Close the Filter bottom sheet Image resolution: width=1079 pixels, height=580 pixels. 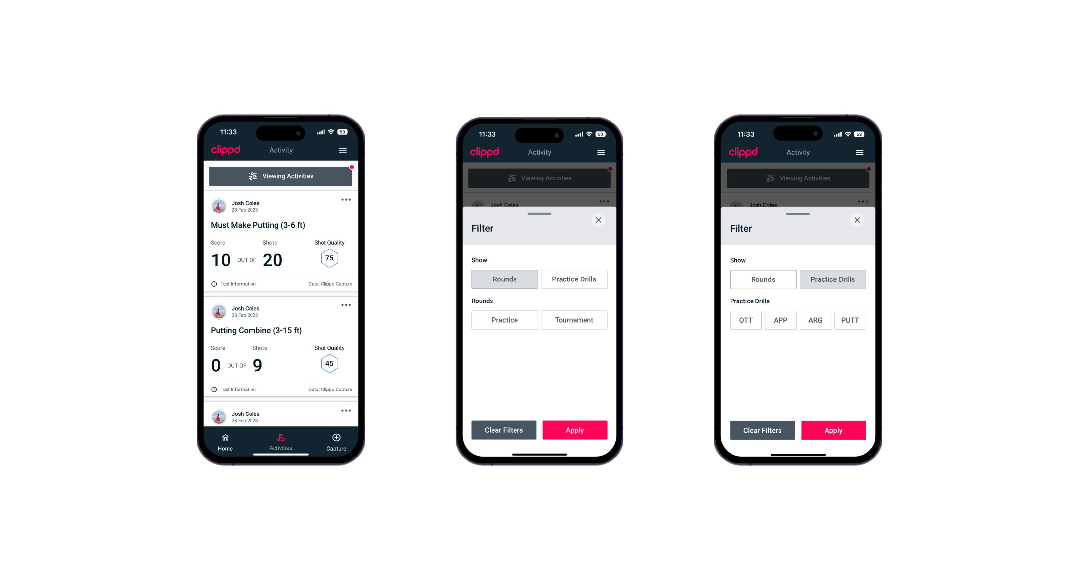(x=599, y=219)
